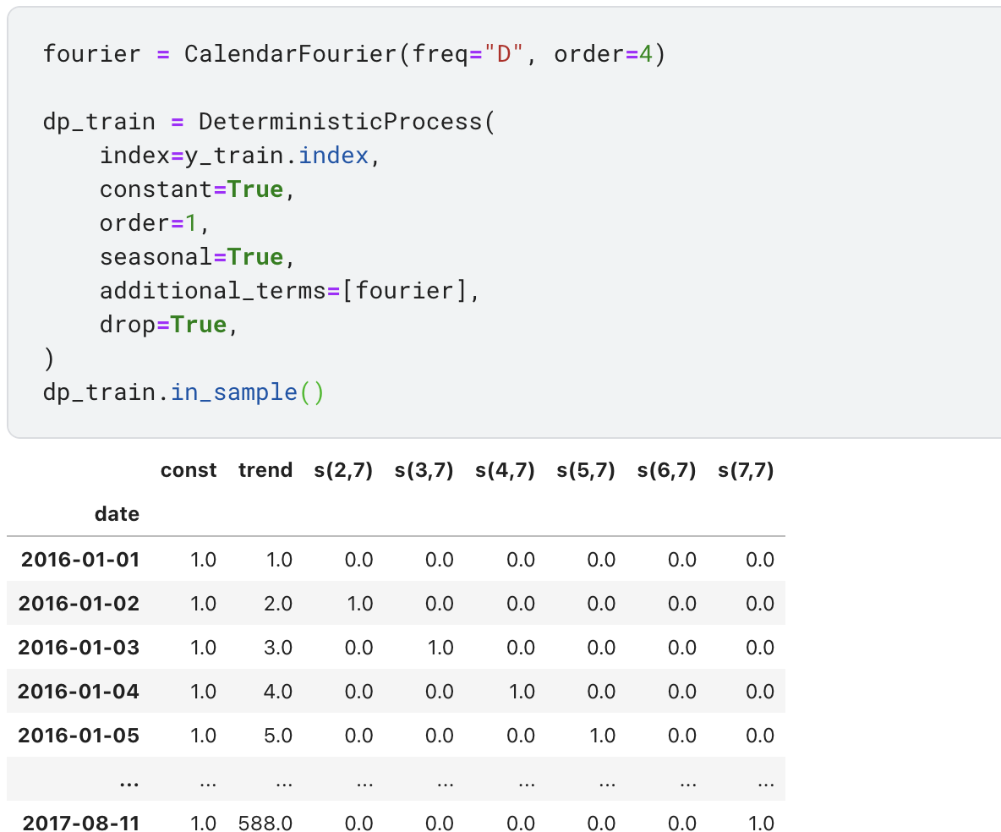Click the 2017-08-11 row label
Screen dimensions: 1001x832
point(80,824)
